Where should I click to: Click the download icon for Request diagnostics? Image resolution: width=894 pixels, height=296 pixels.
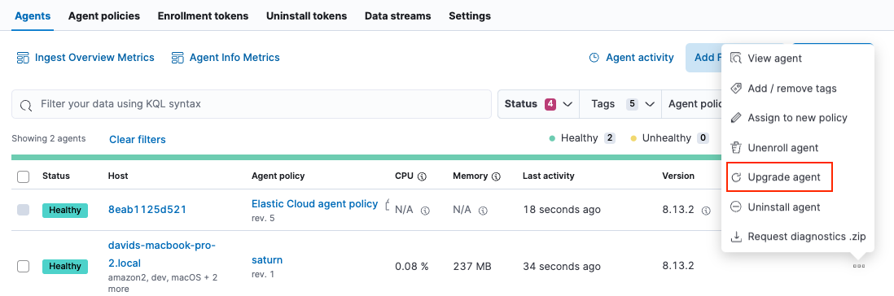(736, 236)
